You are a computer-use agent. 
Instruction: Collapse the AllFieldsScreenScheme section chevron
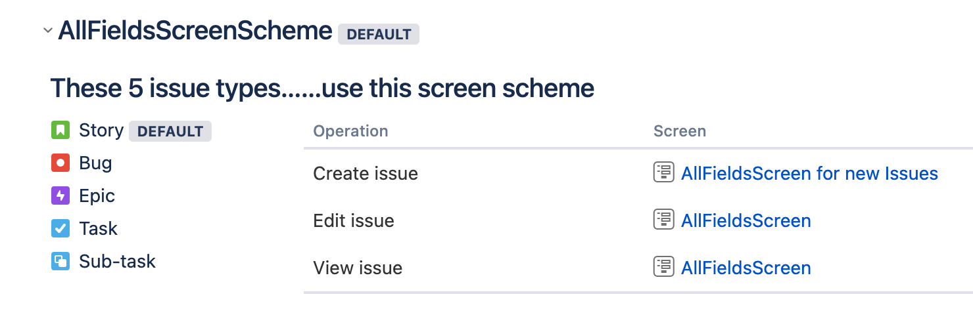point(47,31)
